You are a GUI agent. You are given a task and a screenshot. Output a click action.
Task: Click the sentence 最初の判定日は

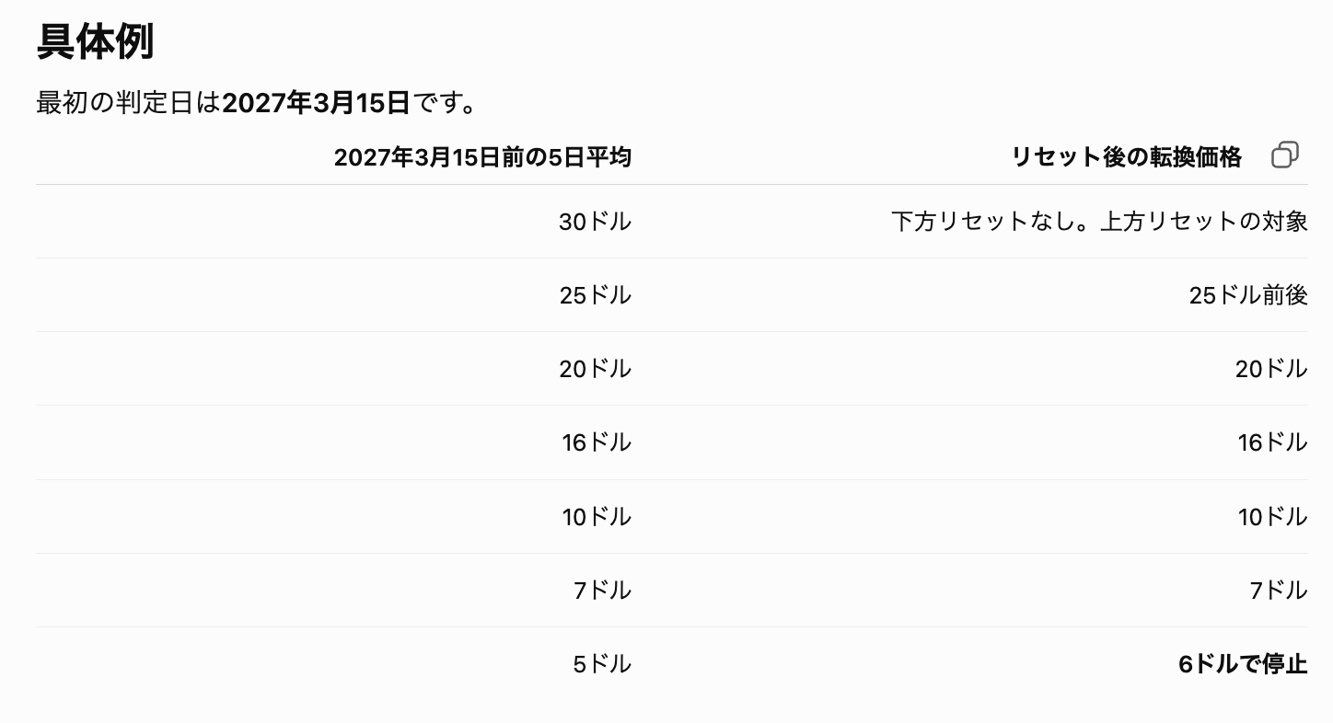point(129,103)
